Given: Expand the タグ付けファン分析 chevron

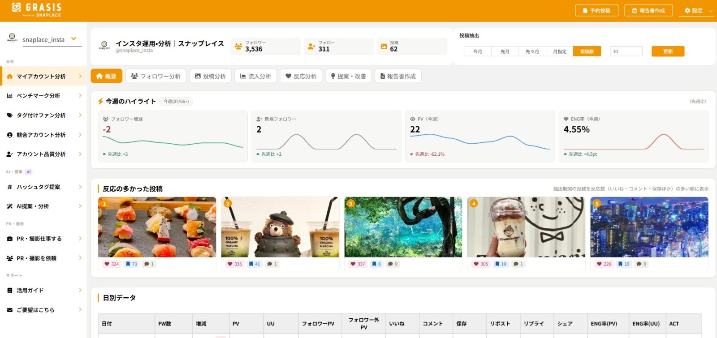Looking at the screenshot, I should tap(80, 115).
